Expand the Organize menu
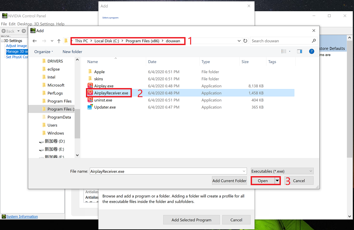The width and height of the screenshot is (354, 230). [44, 52]
